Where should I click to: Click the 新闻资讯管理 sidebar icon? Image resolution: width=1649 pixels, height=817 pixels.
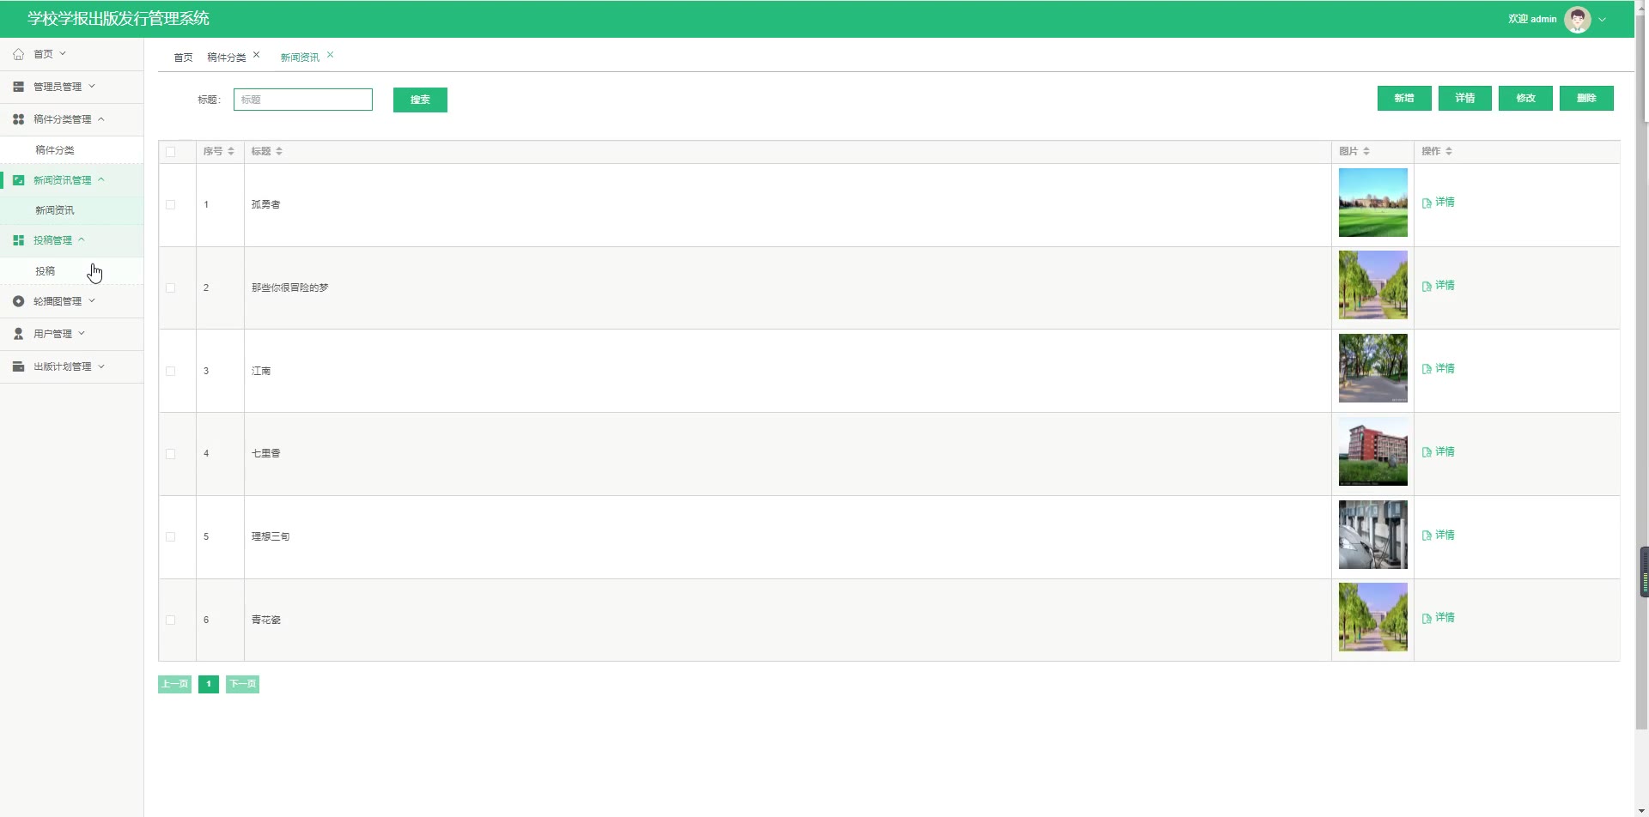coord(18,180)
